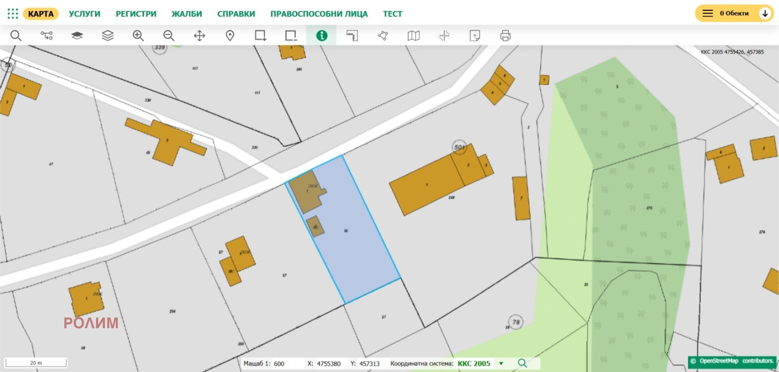
Task: Toggle the add rectangle selection tool
Action: 260,35
